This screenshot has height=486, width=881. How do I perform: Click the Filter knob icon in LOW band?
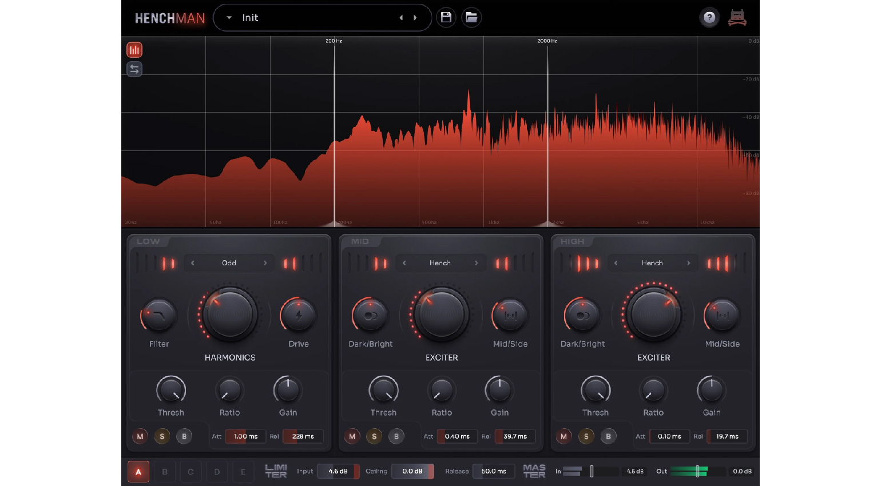159,315
